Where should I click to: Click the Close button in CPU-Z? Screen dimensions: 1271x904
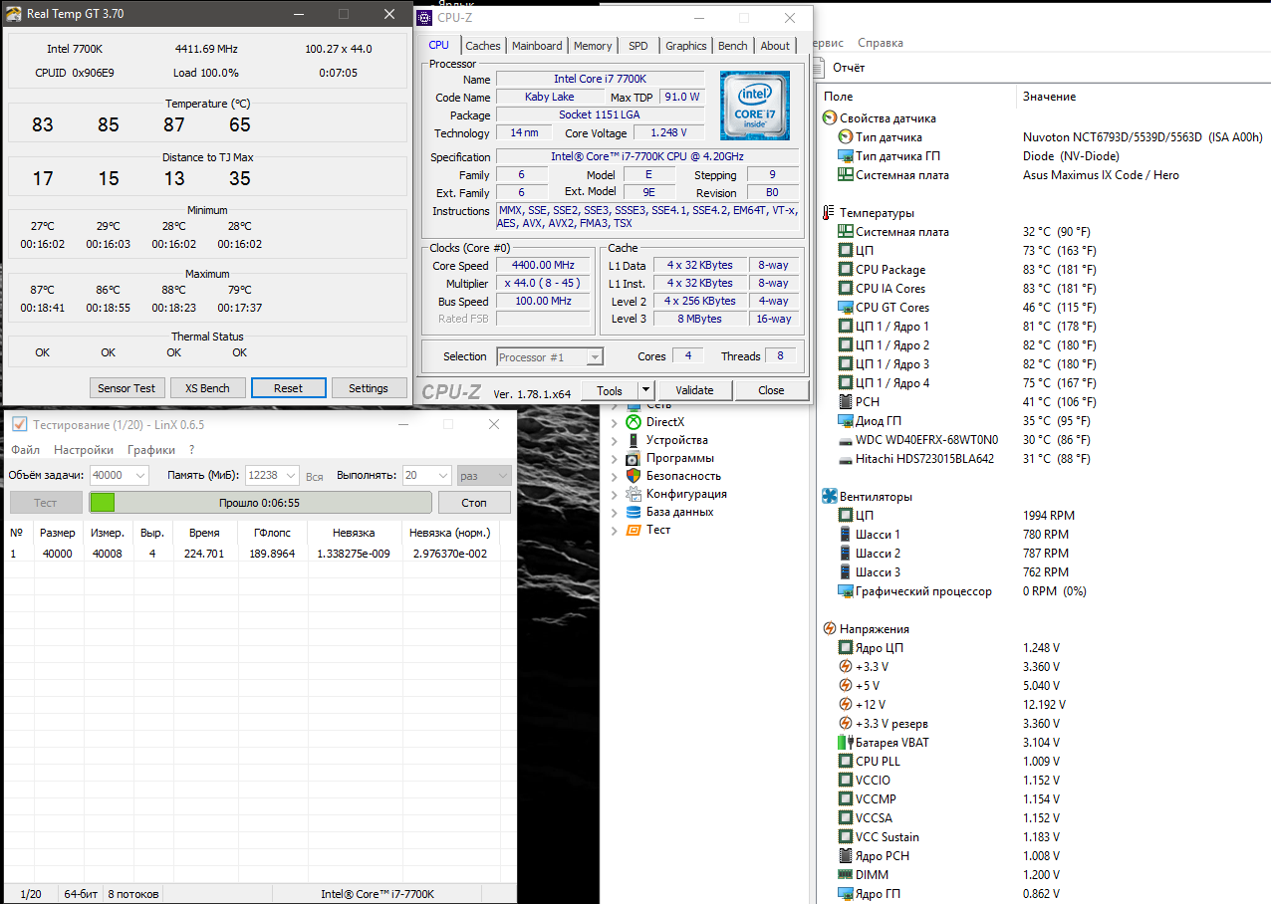pyautogui.click(x=771, y=390)
